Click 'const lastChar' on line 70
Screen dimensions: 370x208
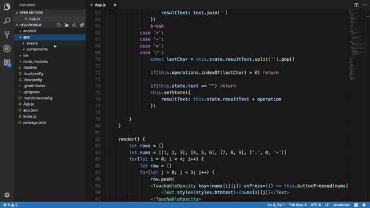coord(169,59)
